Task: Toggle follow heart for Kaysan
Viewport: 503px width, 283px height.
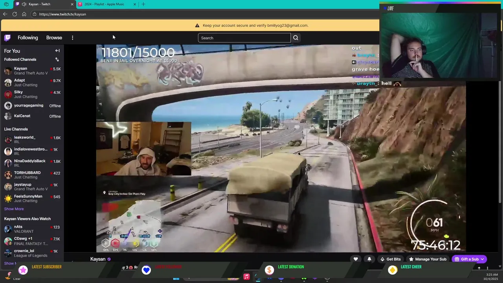Action: (x=356, y=259)
